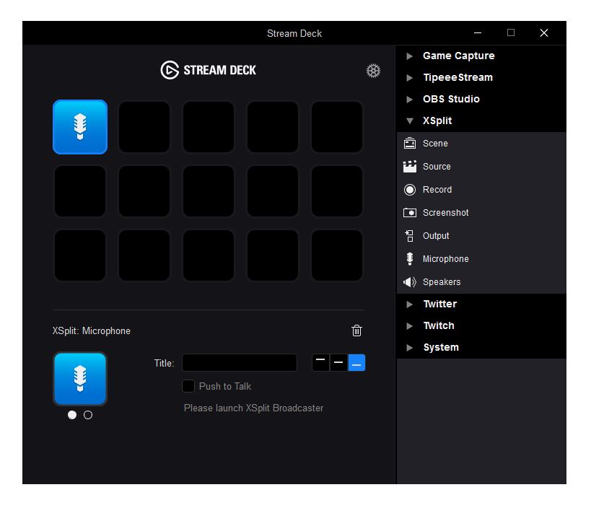Click the Speakers action icon
This screenshot has width=591, height=508.
tap(410, 282)
